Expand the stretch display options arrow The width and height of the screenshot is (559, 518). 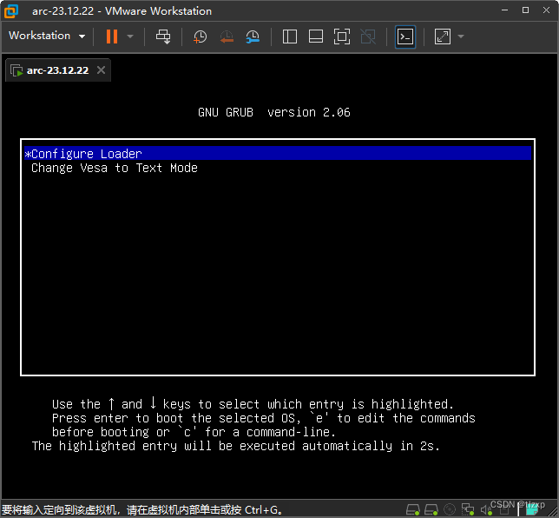coord(461,37)
